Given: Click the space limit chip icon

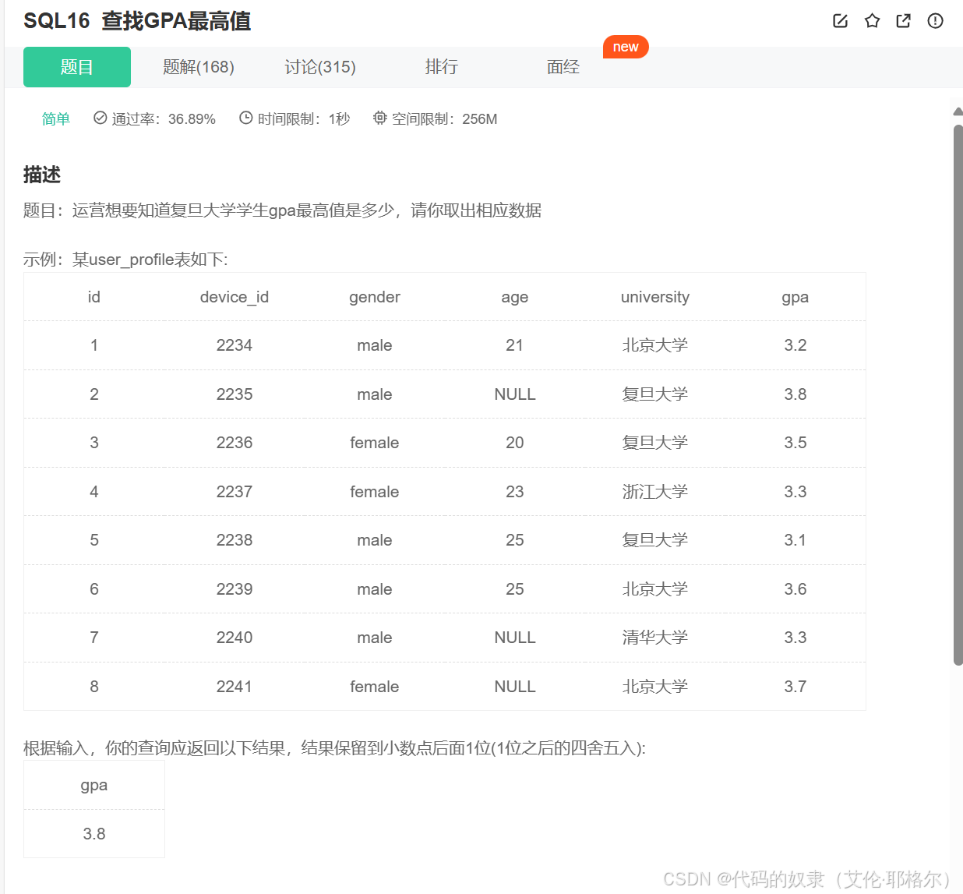Looking at the screenshot, I should pos(379,118).
